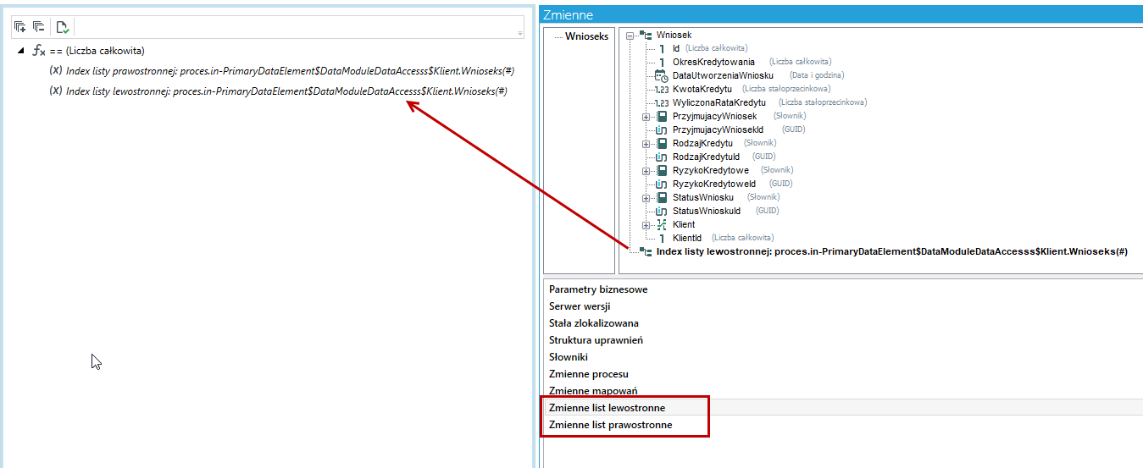Select StatusWnioskuId label
The height and width of the screenshot is (468, 1143).
[707, 211]
